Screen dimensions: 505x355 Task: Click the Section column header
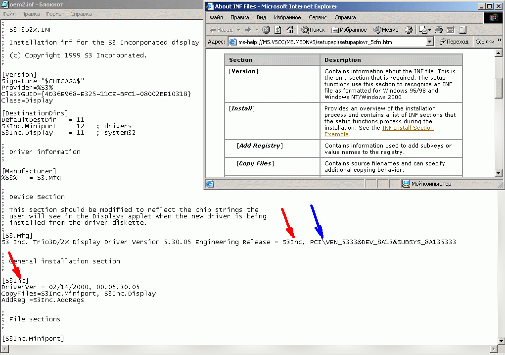272,60
